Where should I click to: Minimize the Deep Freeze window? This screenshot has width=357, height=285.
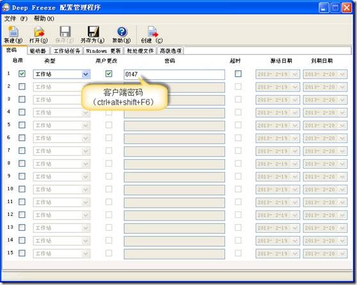point(324,8)
